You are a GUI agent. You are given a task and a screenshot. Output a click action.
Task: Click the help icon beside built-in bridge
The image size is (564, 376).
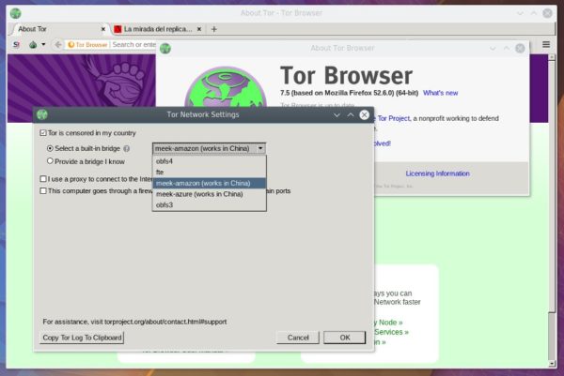(x=126, y=148)
